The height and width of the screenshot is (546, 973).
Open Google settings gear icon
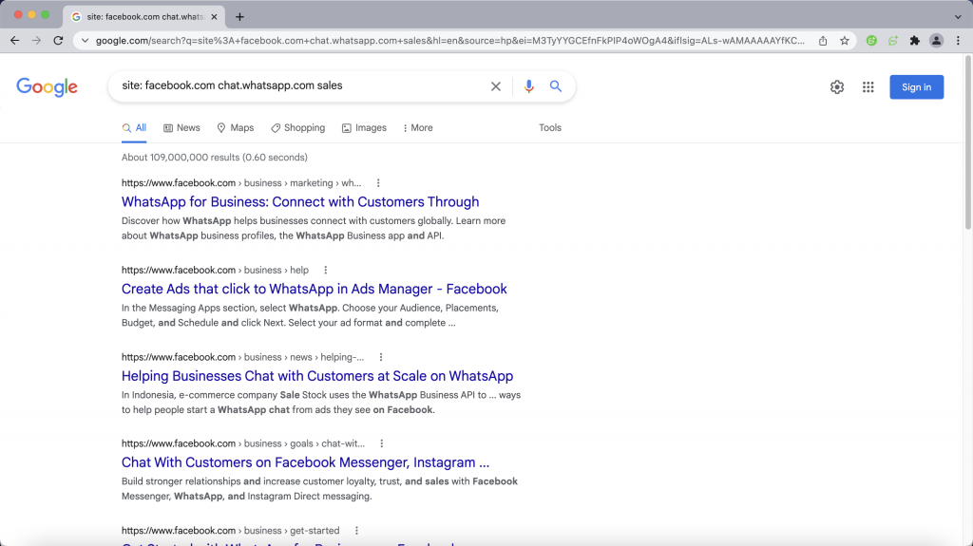(837, 86)
